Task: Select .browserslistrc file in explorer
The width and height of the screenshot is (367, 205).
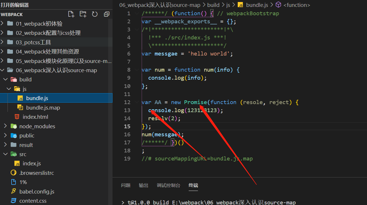Action: click(x=36, y=173)
